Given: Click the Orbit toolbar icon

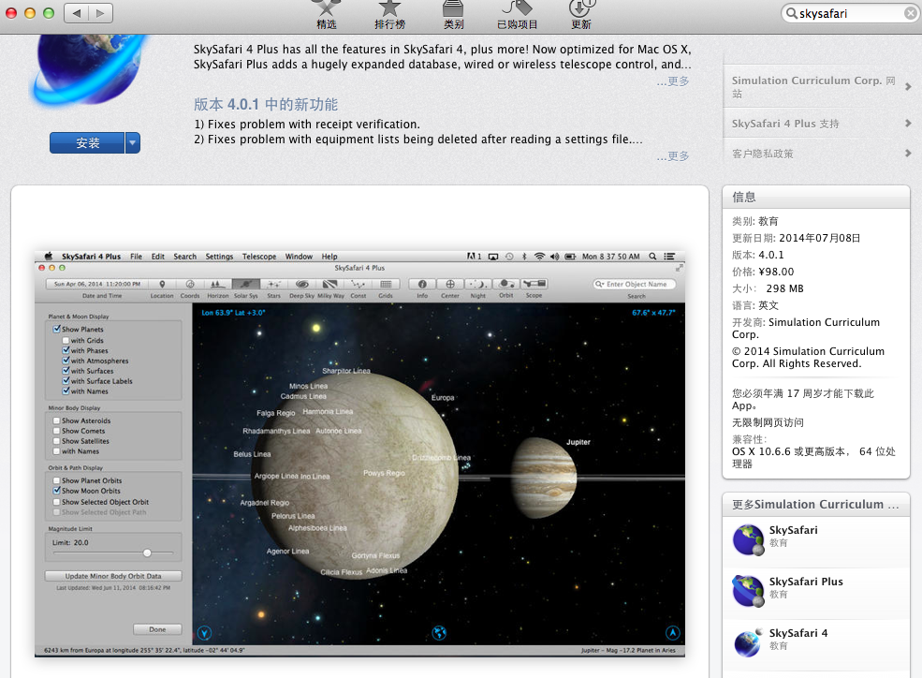Looking at the screenshot, I should point(506,284).
